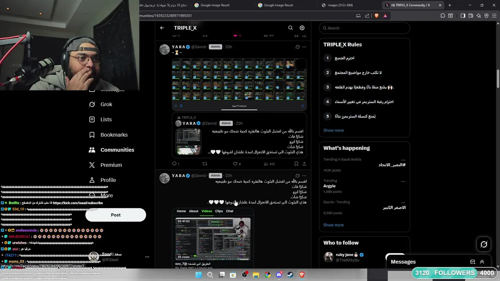Screen dimensions: 500x281
Task: Share this page from address bar
Action: (367, 16)
